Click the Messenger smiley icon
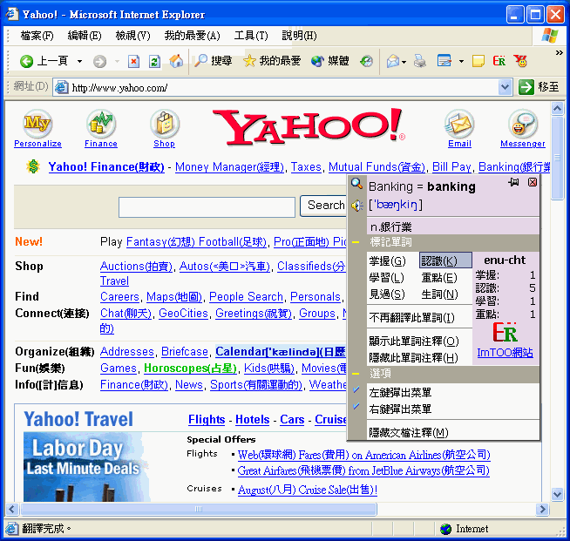 [x=523, y=124]
